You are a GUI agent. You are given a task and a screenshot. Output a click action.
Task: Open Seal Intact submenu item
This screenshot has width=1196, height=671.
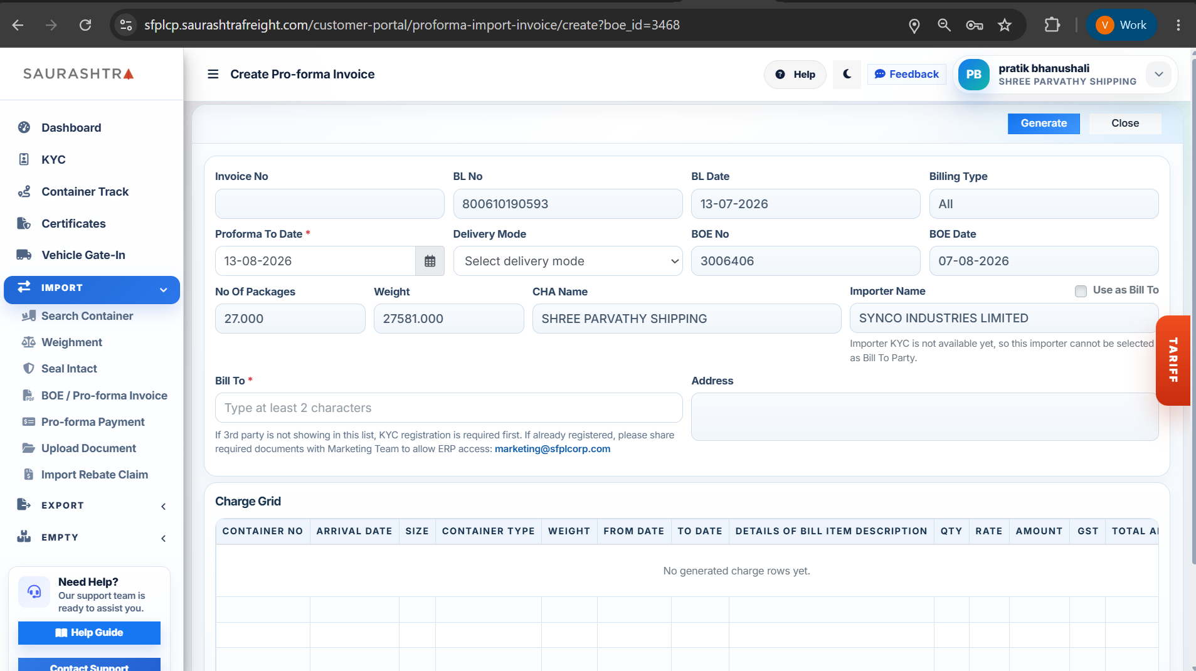tap(69, 369)
